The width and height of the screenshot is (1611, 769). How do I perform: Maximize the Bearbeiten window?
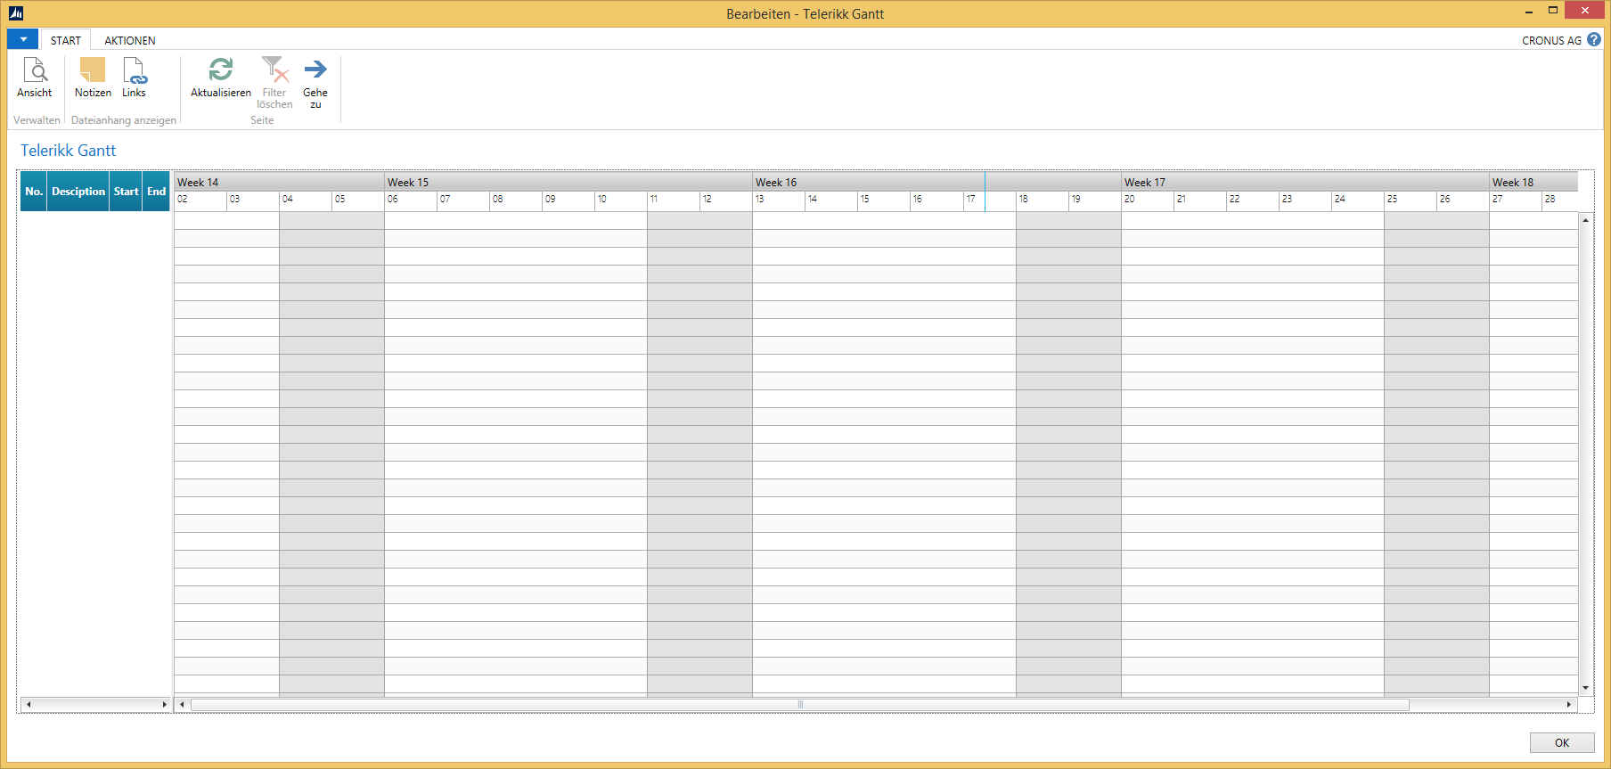[x=1553, y=11]
